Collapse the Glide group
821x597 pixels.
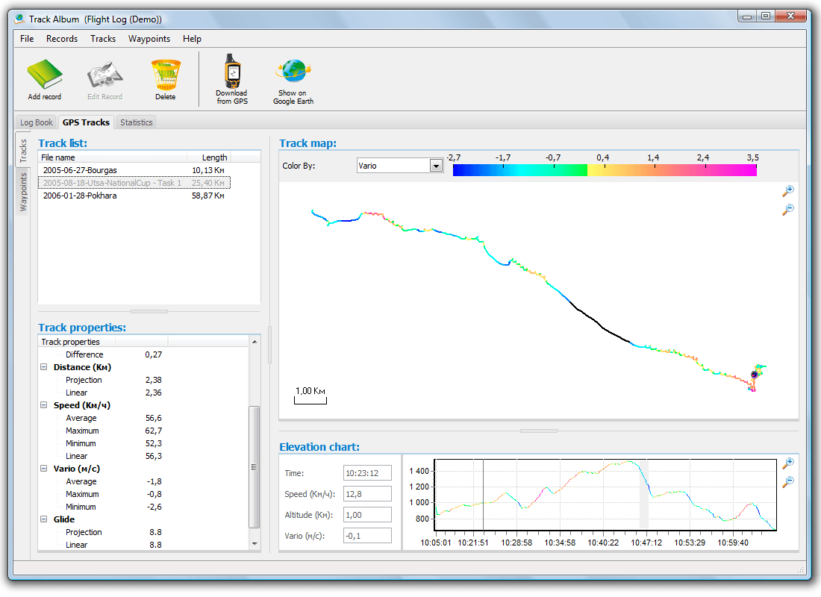point(44,519)
